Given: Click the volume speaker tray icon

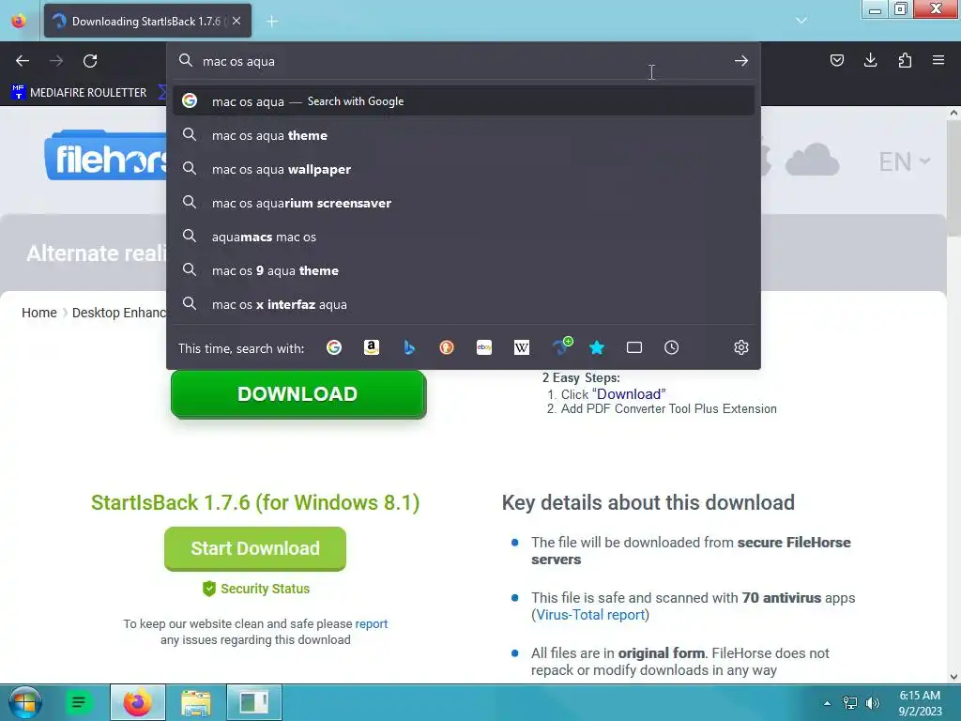Looking at the screenshot, I should pos(873,702).
